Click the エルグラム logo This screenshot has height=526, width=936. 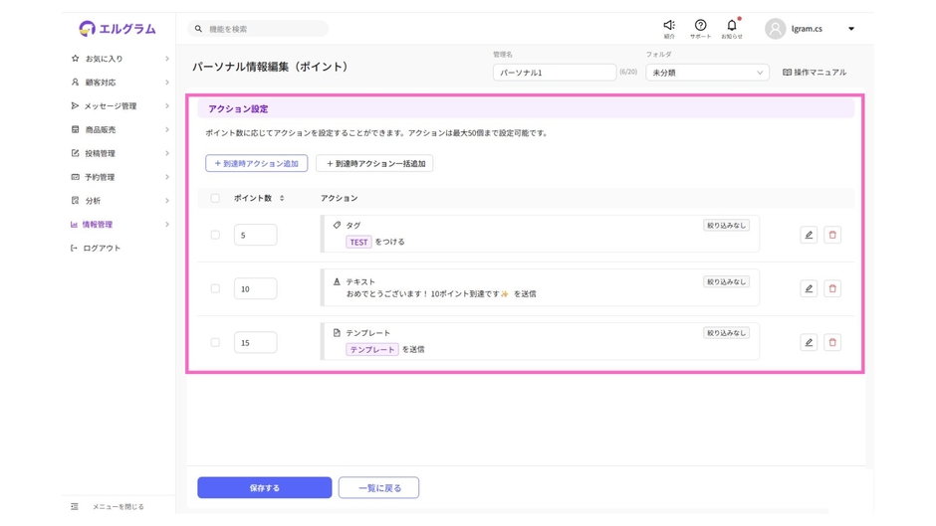[117, 29]
